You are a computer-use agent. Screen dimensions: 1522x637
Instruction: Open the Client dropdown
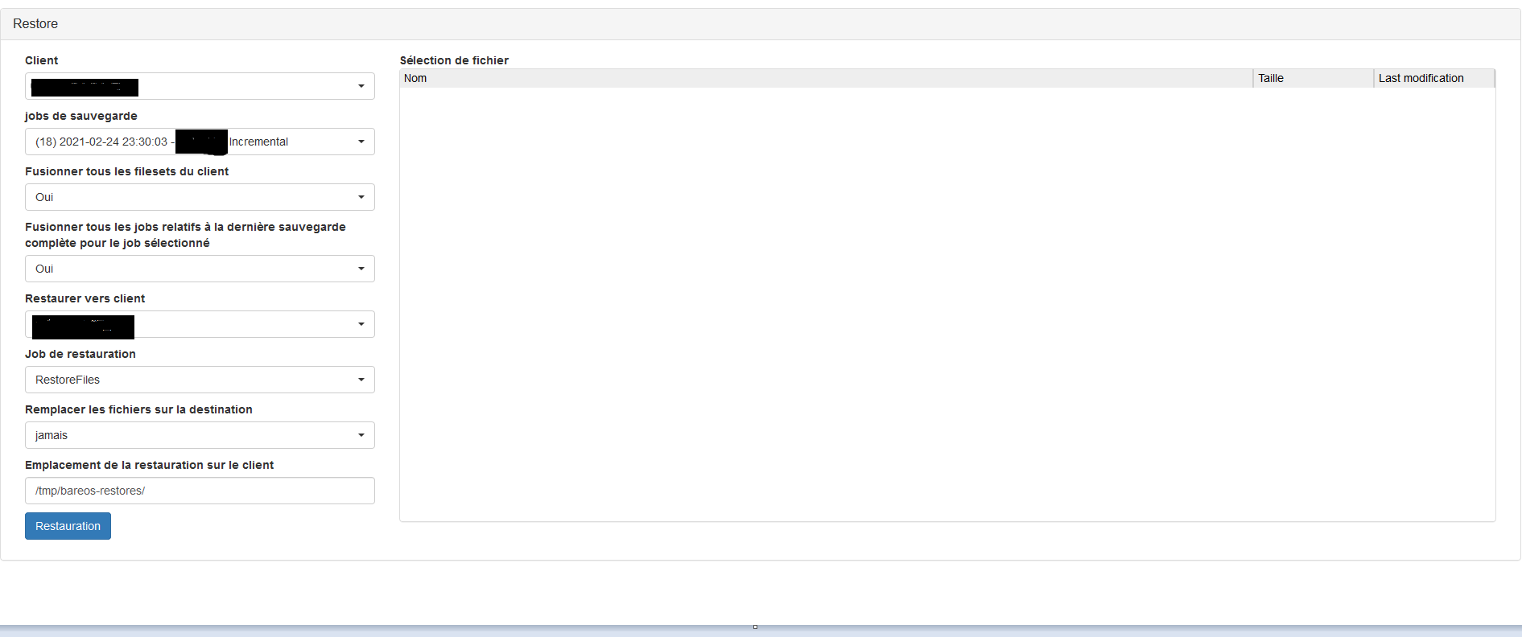(200, 86)
